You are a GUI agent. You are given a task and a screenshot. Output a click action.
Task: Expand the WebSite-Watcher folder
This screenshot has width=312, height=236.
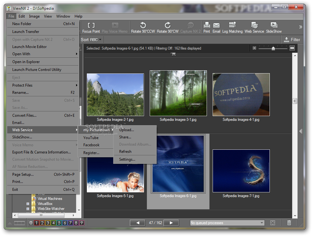pos(28,209)
